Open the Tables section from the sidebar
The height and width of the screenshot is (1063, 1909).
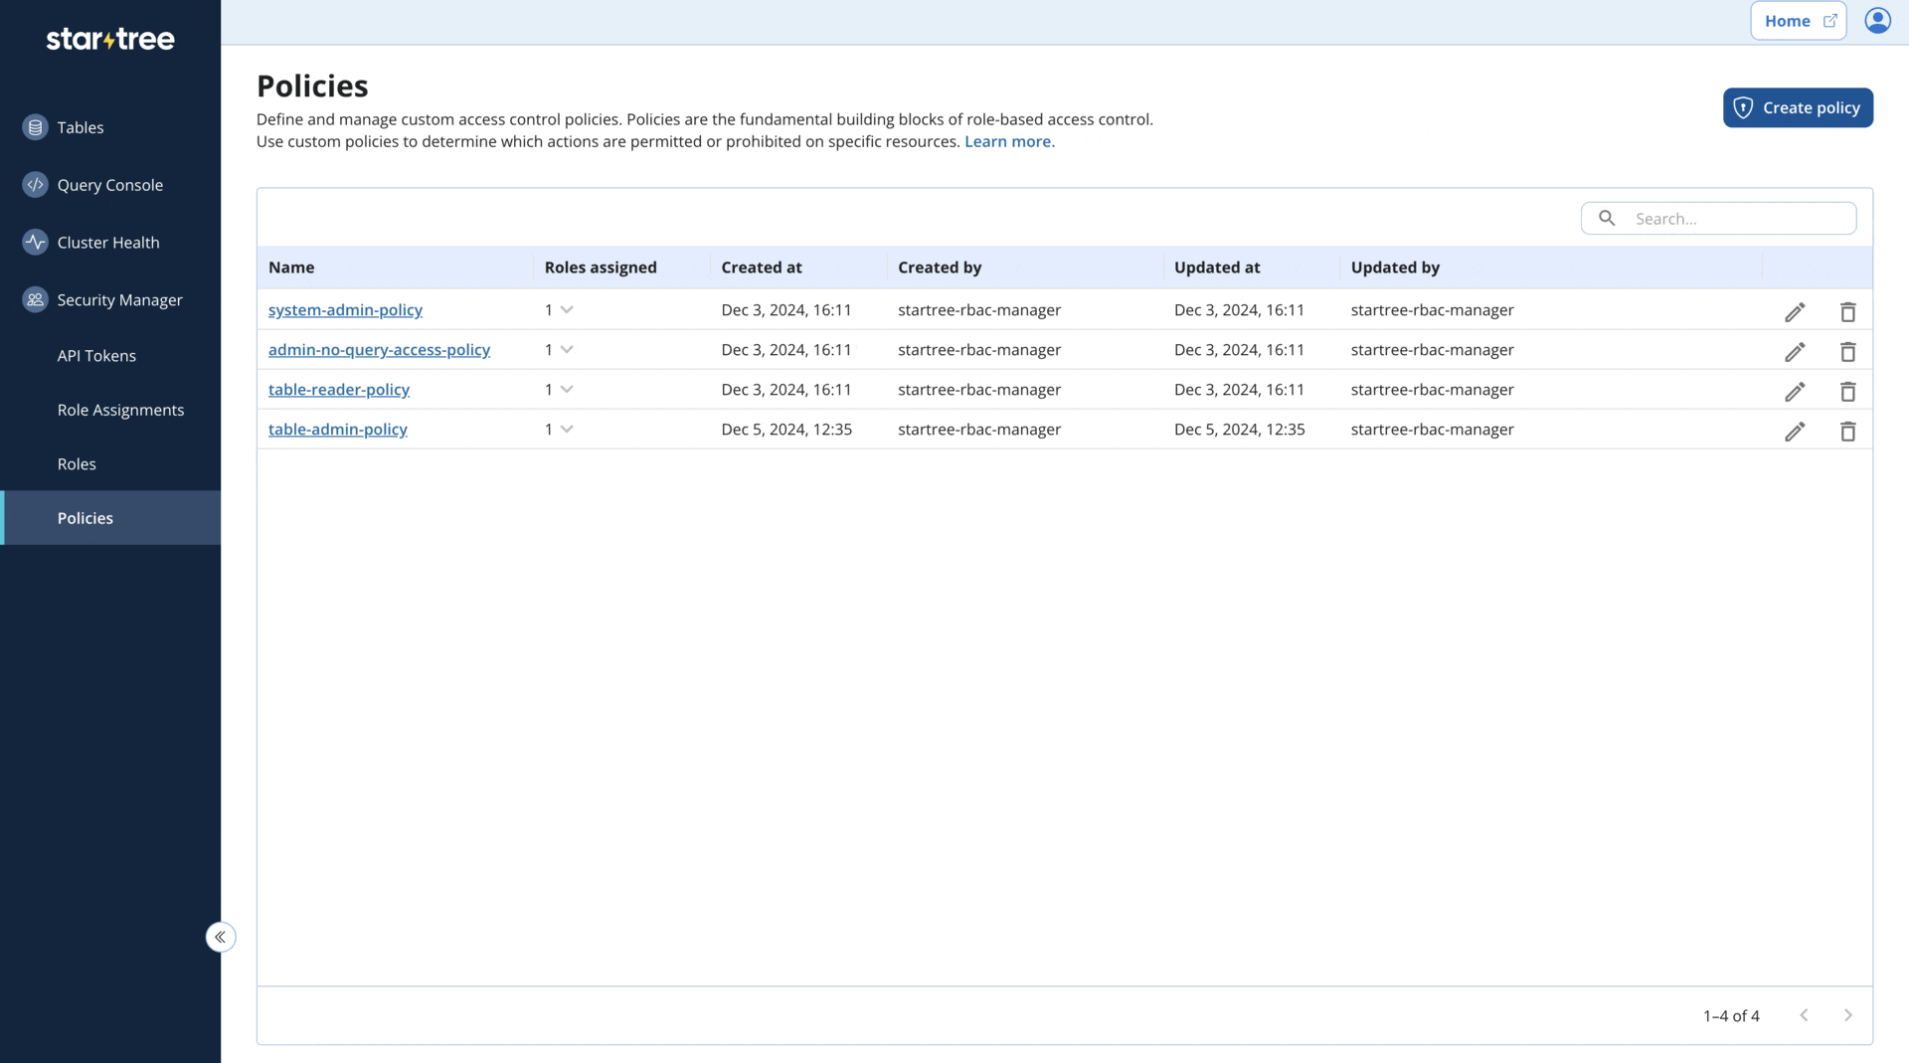[x=81, y=127]
